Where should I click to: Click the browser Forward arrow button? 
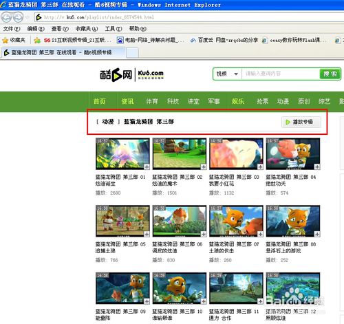pyautogui.click(x=18, y=17)
